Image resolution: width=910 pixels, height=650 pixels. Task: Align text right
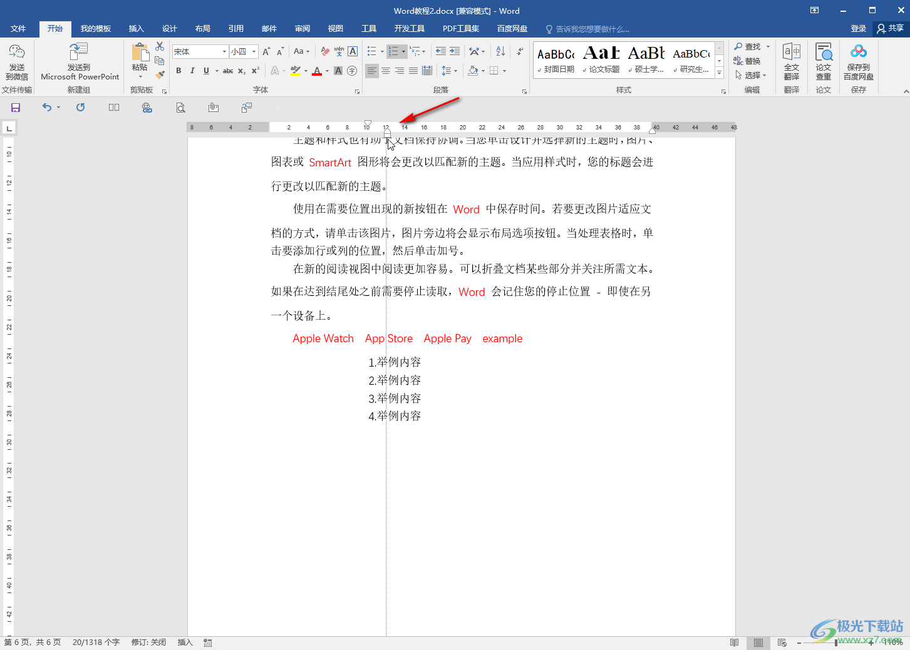(400, 71)
